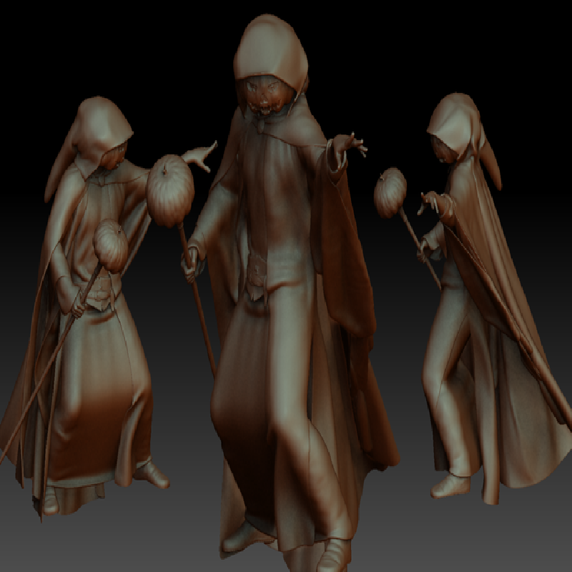Screen dimensions: 572x572
Task: Click the center figure's pumpkin face
Action: pyautogui.click(x=266, y=95)
